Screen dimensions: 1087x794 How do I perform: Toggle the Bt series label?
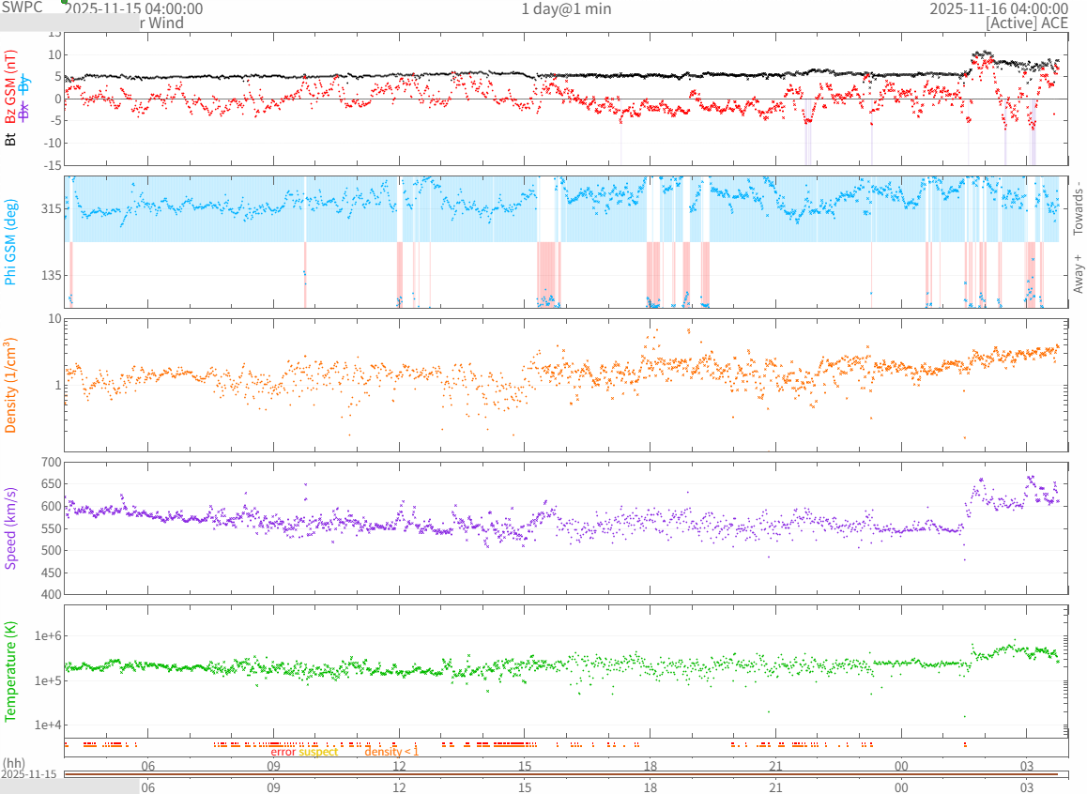point(11,139)
